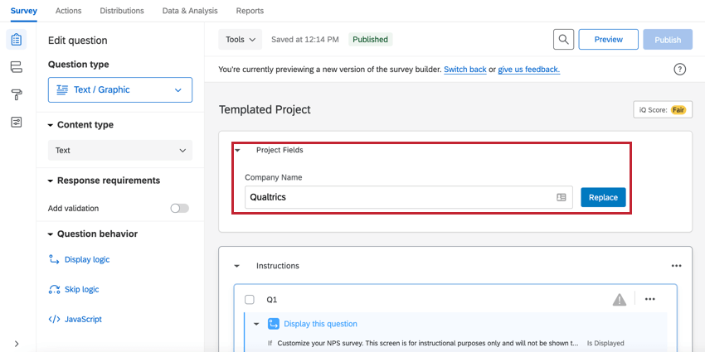The width and height of the screenshot is (705, 352).
Task: Switch to the Distributions tab
Action: coord(122,11)
